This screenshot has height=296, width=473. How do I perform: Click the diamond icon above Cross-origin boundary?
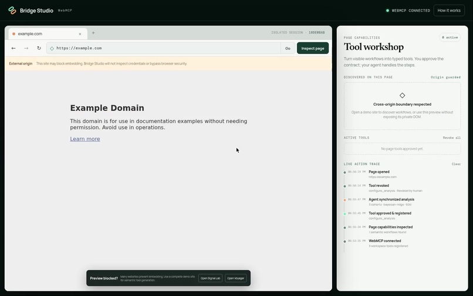coord(402,96)
